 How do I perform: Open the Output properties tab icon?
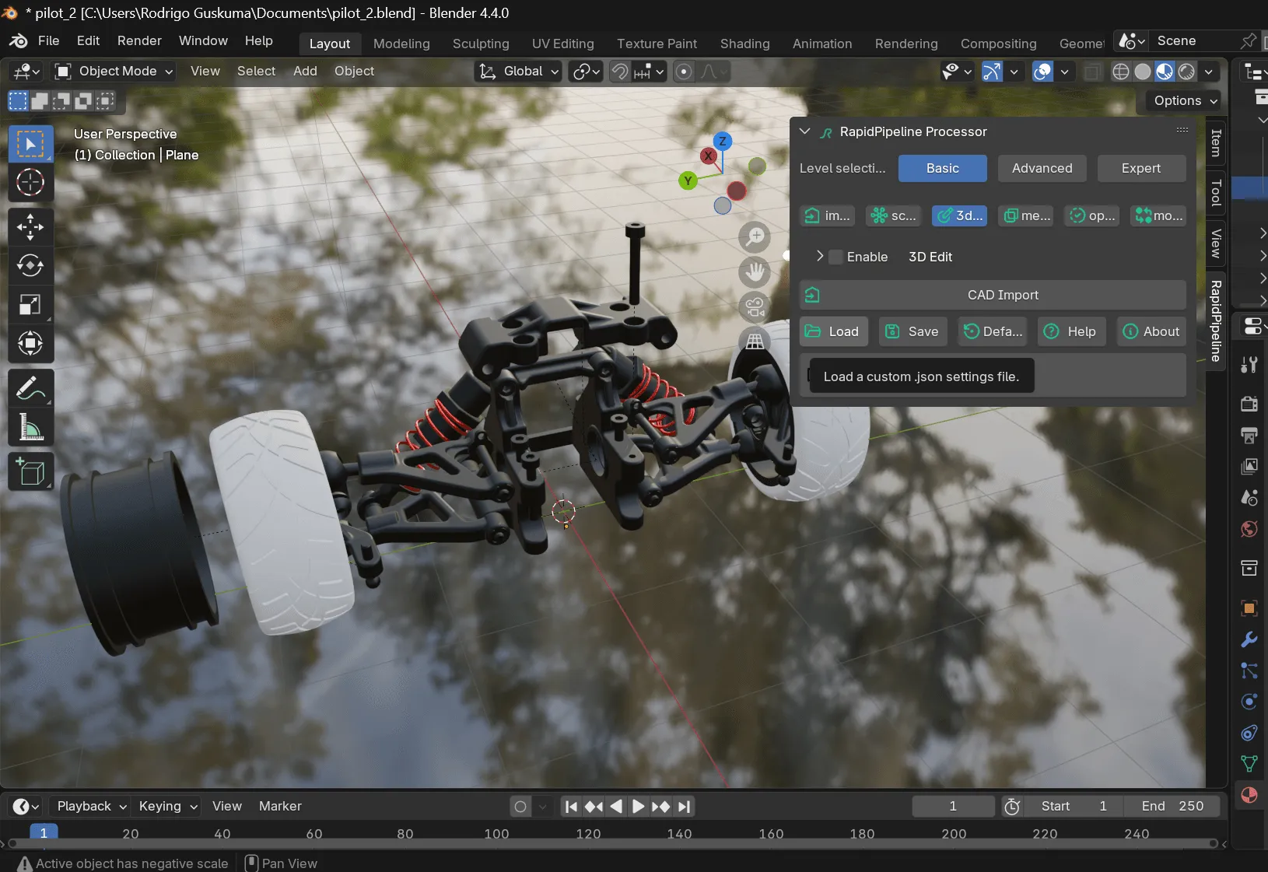pos(1249,435)
